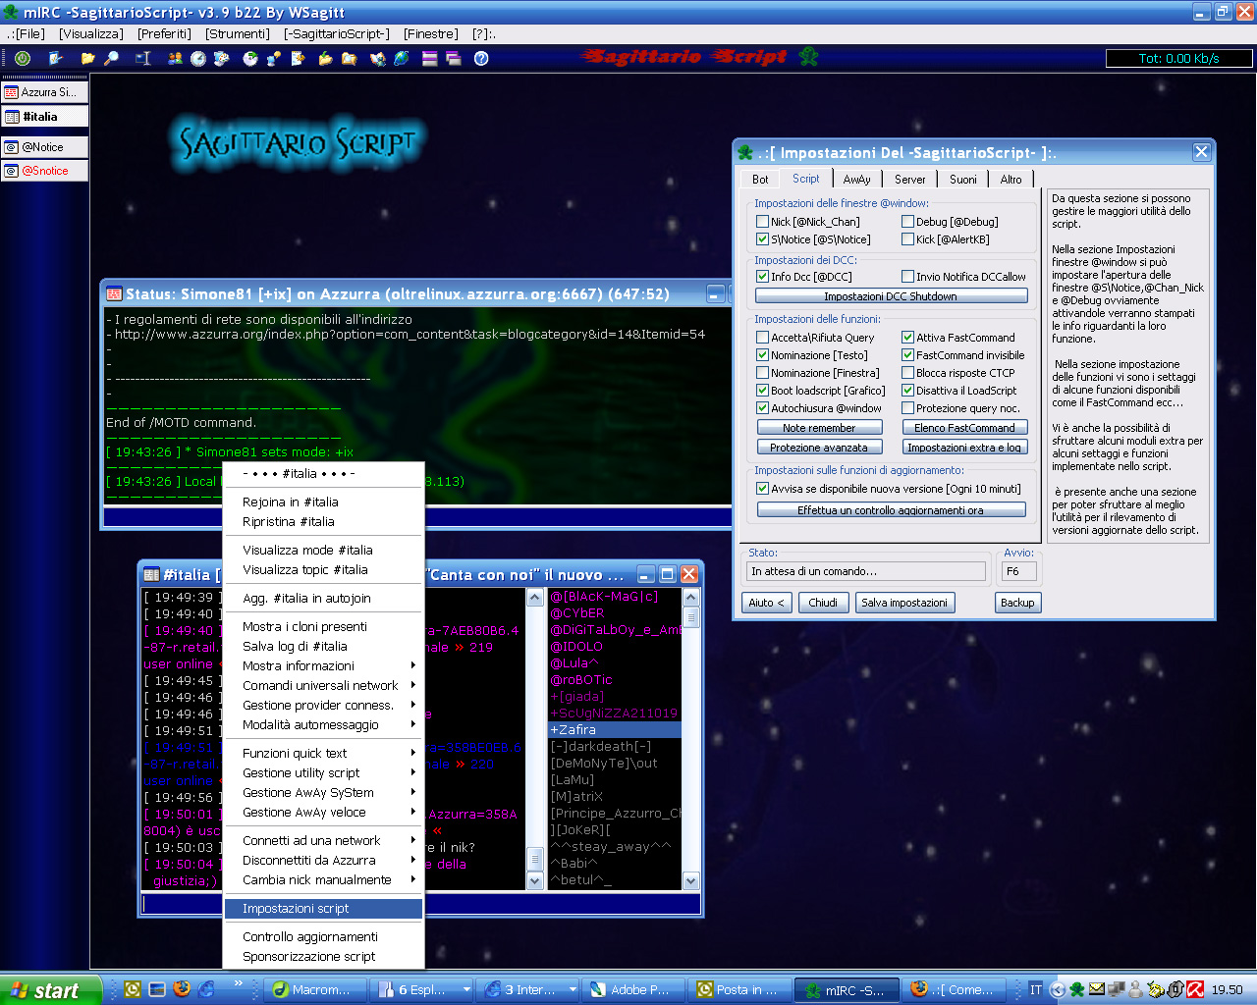The width and height of the screenshot is (1257, 1005).
Task: Toggle Blocca risposte CTCP checkbox
Action: point(907,373)
